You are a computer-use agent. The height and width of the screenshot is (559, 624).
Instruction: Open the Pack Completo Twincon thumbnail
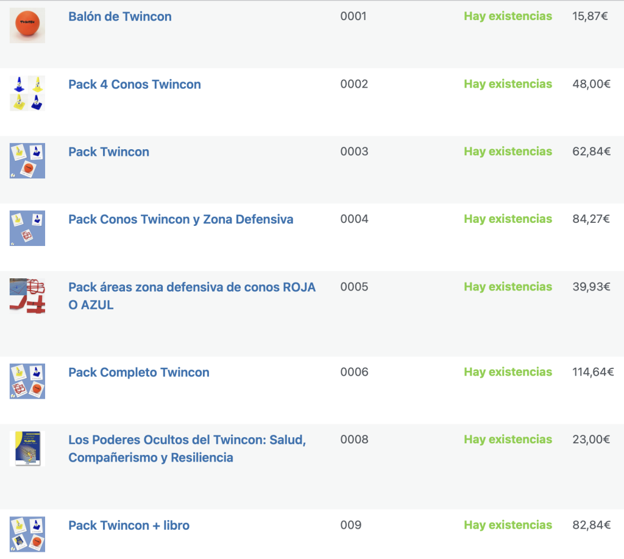tap(27, 381)
